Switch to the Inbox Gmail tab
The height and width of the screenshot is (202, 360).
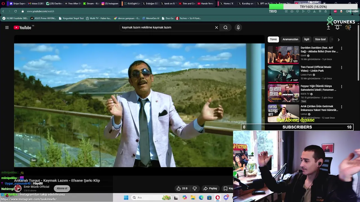pos(36,4)
